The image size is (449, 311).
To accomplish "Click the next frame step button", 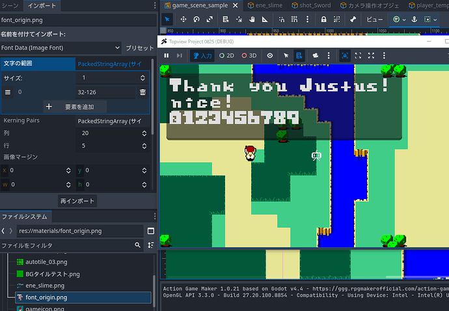I will [x=179, y=55].
